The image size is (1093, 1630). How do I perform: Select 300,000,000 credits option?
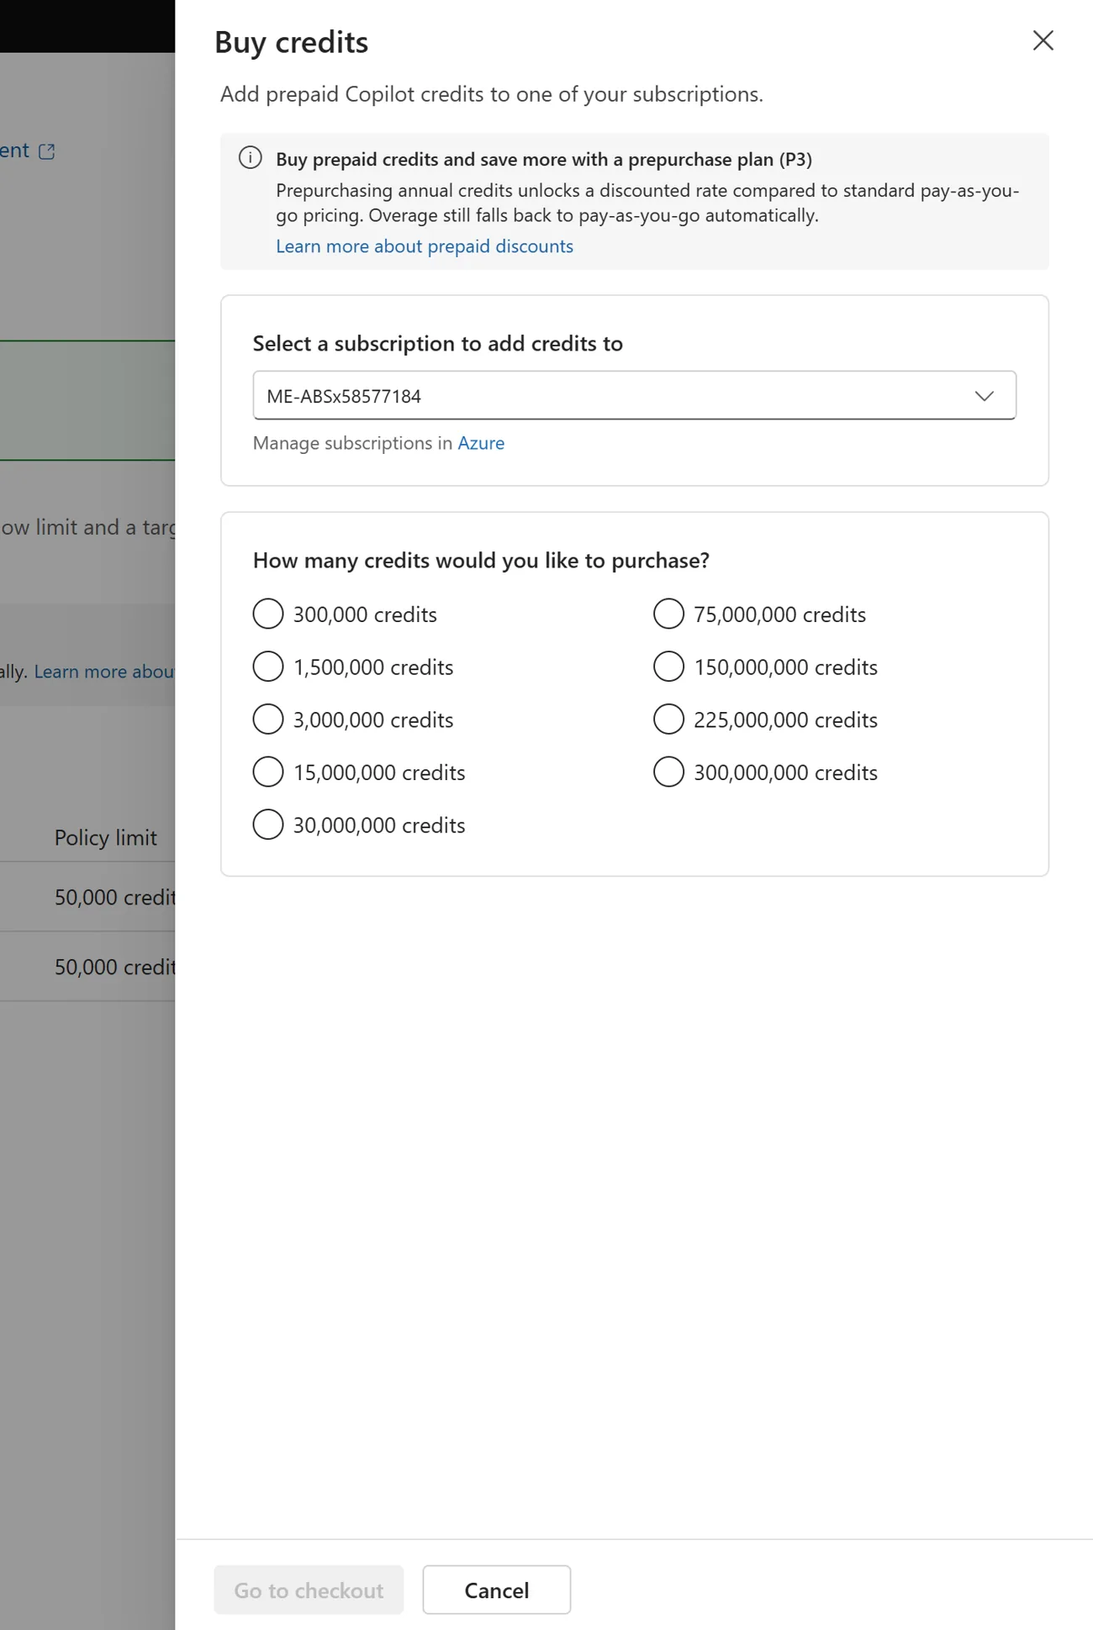point(668,772)
